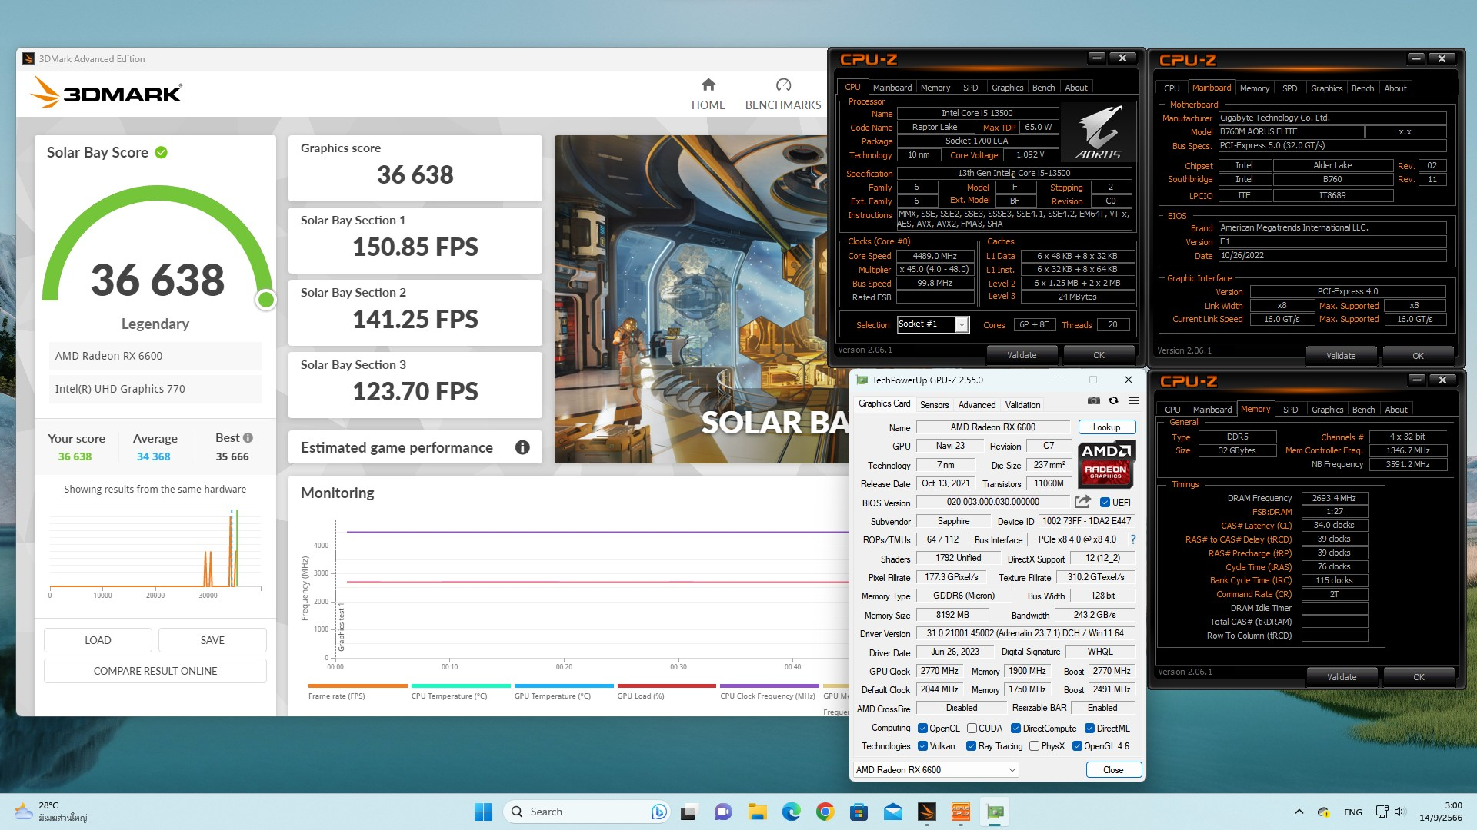This screenshot has height=830, width=1477.
Task: Open the 3DMark HOME page icon
Action: [x=708, y=85]
